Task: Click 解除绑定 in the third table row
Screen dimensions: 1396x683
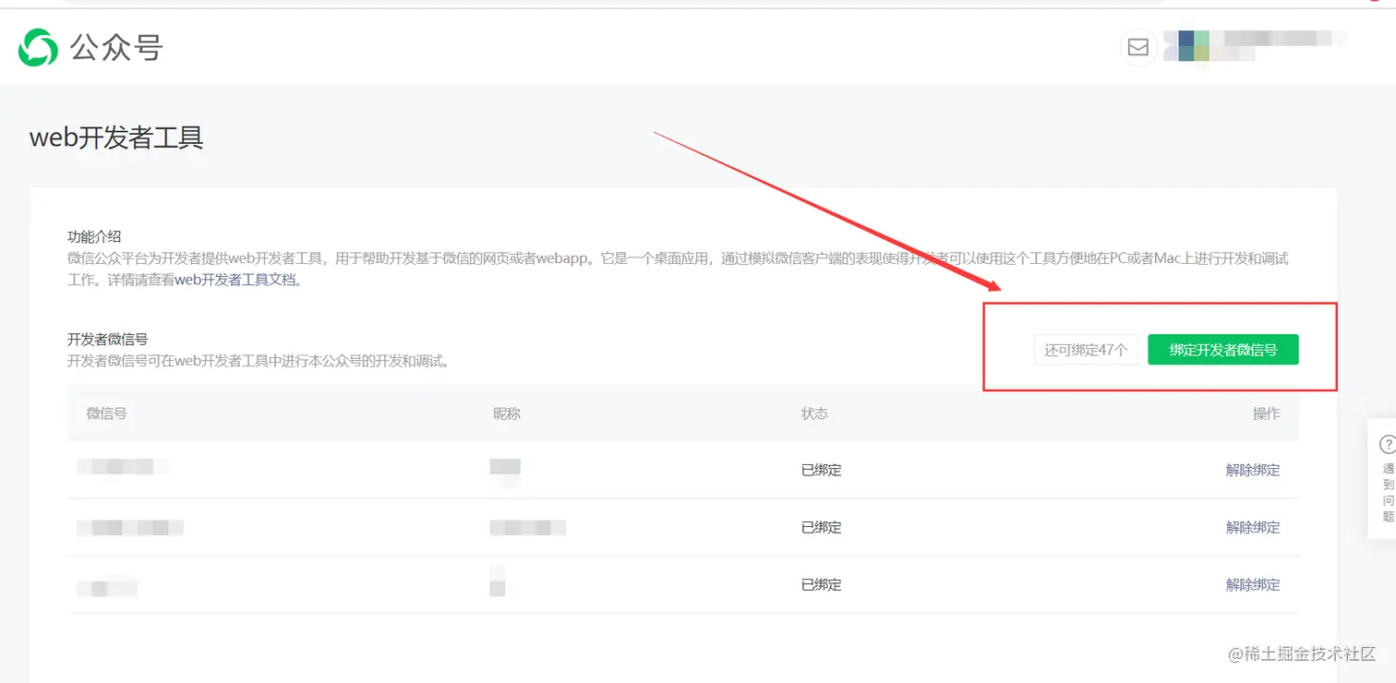Action: point(1253,584)
